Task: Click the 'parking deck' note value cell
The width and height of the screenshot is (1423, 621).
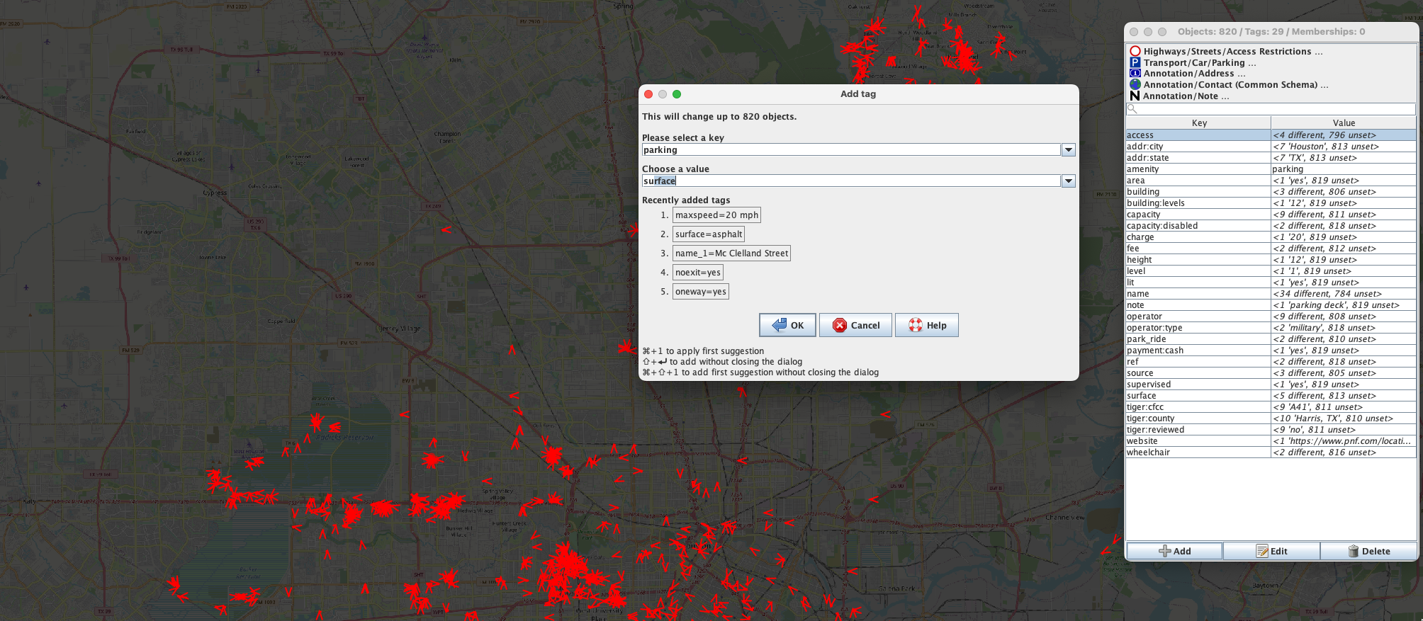Action: 1344,305
